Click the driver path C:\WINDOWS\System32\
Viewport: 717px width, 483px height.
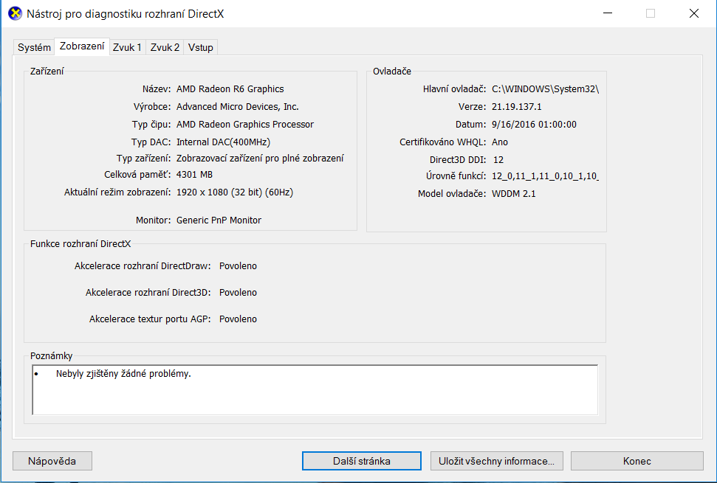(x=545, y=89)
